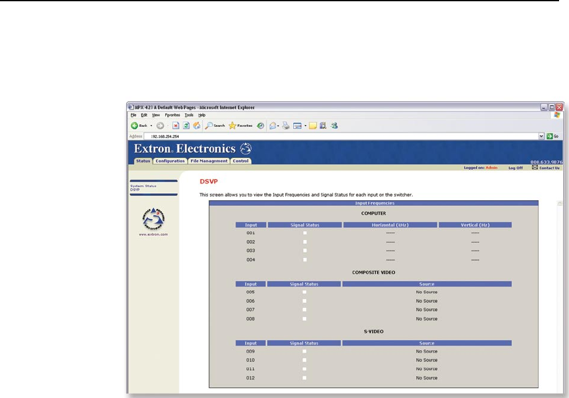Open the Back button history dropdown arrow

pos(151,126)
